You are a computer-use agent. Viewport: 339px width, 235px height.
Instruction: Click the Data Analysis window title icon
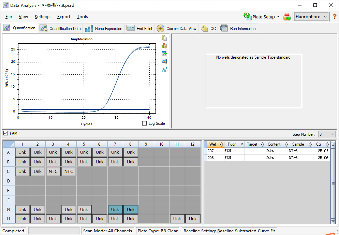(6, 5)
